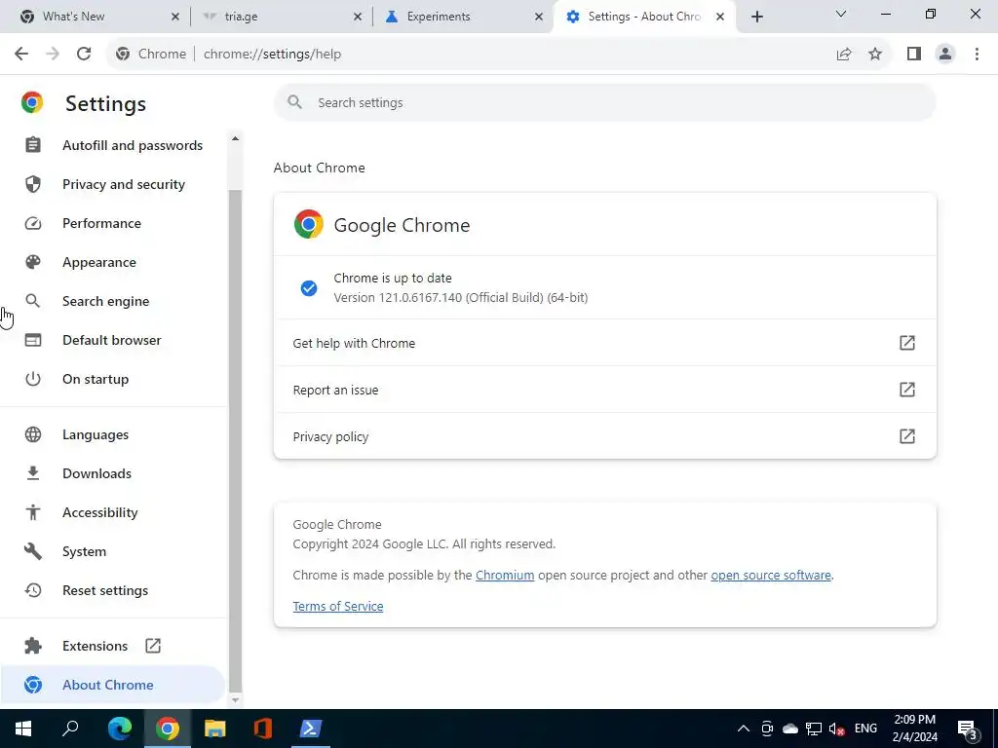
Task: Launch Microsoft Edge from taskbar
Action: coord(119,729)
